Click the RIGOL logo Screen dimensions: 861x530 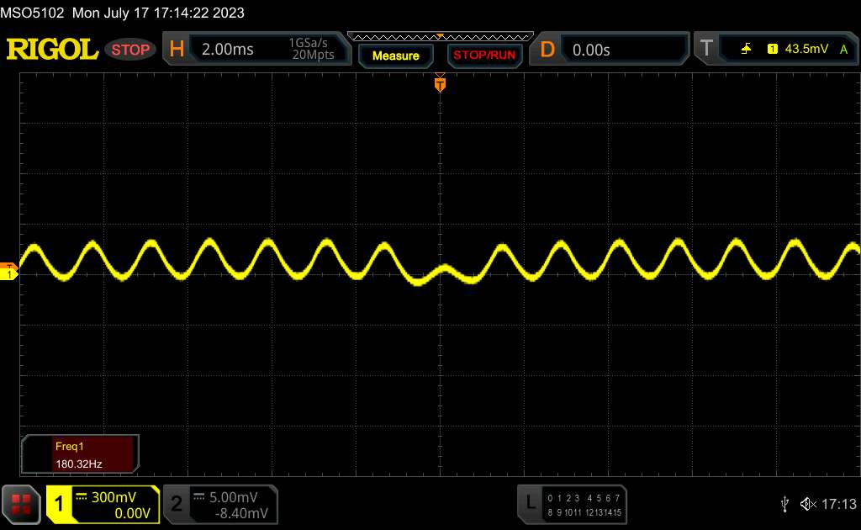pos(52,50)
